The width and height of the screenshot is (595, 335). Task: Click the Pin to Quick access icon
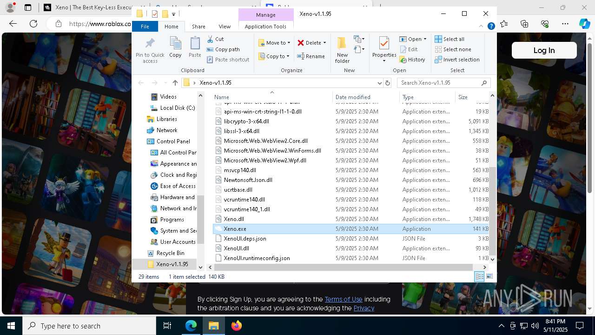[150, 50]
